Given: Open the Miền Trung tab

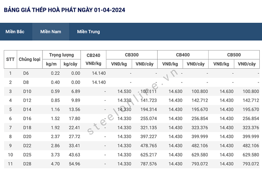Looking at the screenshot, I should [88, 32].
